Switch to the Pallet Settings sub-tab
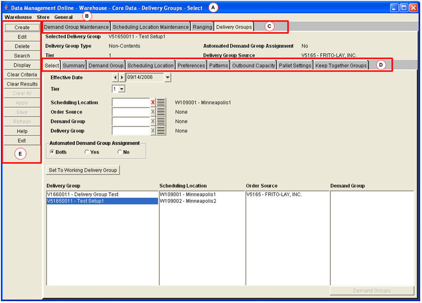Screen dimensions: 422x303 pyautogui.click(x=295, y=65)
